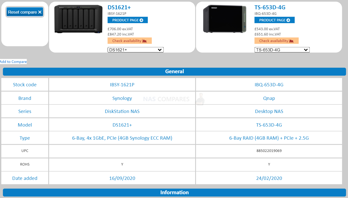
Task: Click the DiskStation NAS series cell
Action: click(x=122, y=111)
